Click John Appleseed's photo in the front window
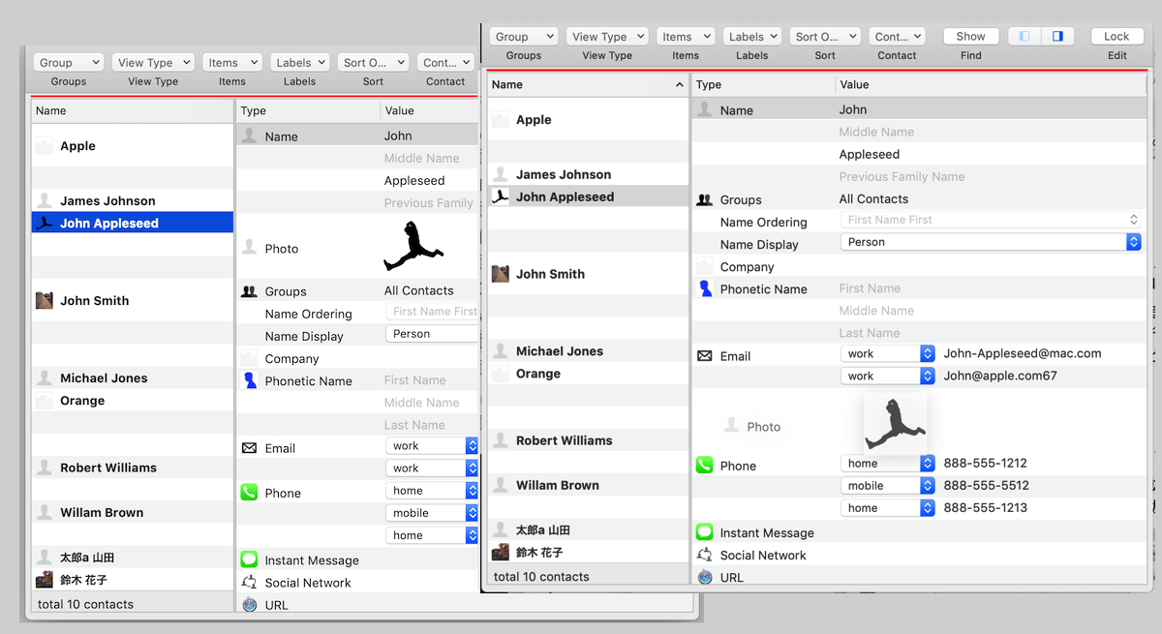 (895, 425)
